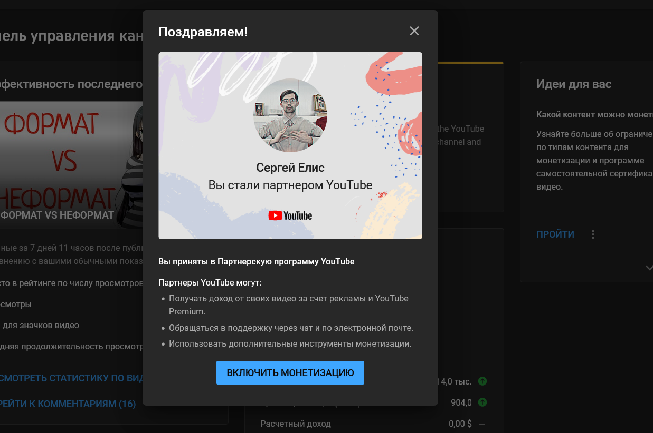Click the round channel avatar photo

pyautogui.click(x=290, y=115)
